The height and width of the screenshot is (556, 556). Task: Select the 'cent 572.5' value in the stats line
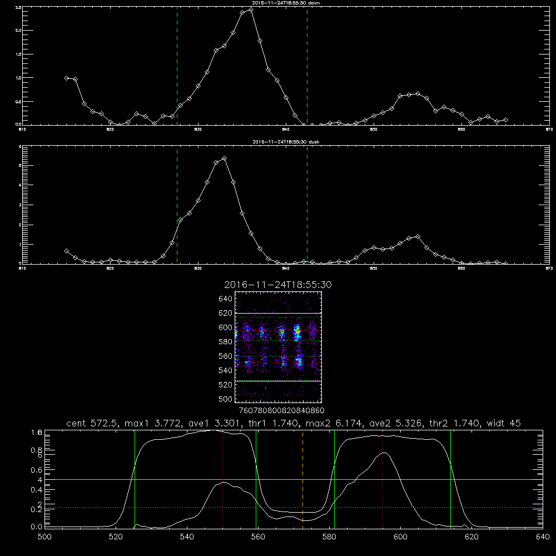click(93, 423)
